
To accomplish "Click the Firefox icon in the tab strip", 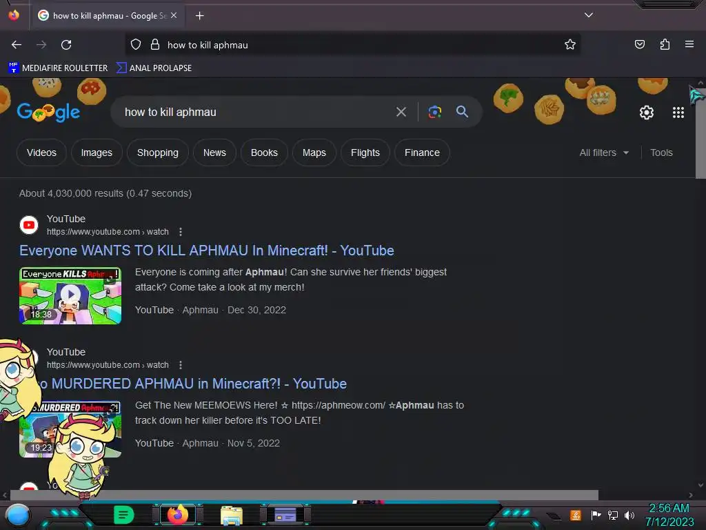I will pos(14,15).
